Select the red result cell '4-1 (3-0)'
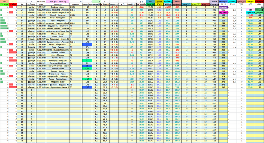The width and height of the screenshot is (264, 143). click(x=114, y=7)
